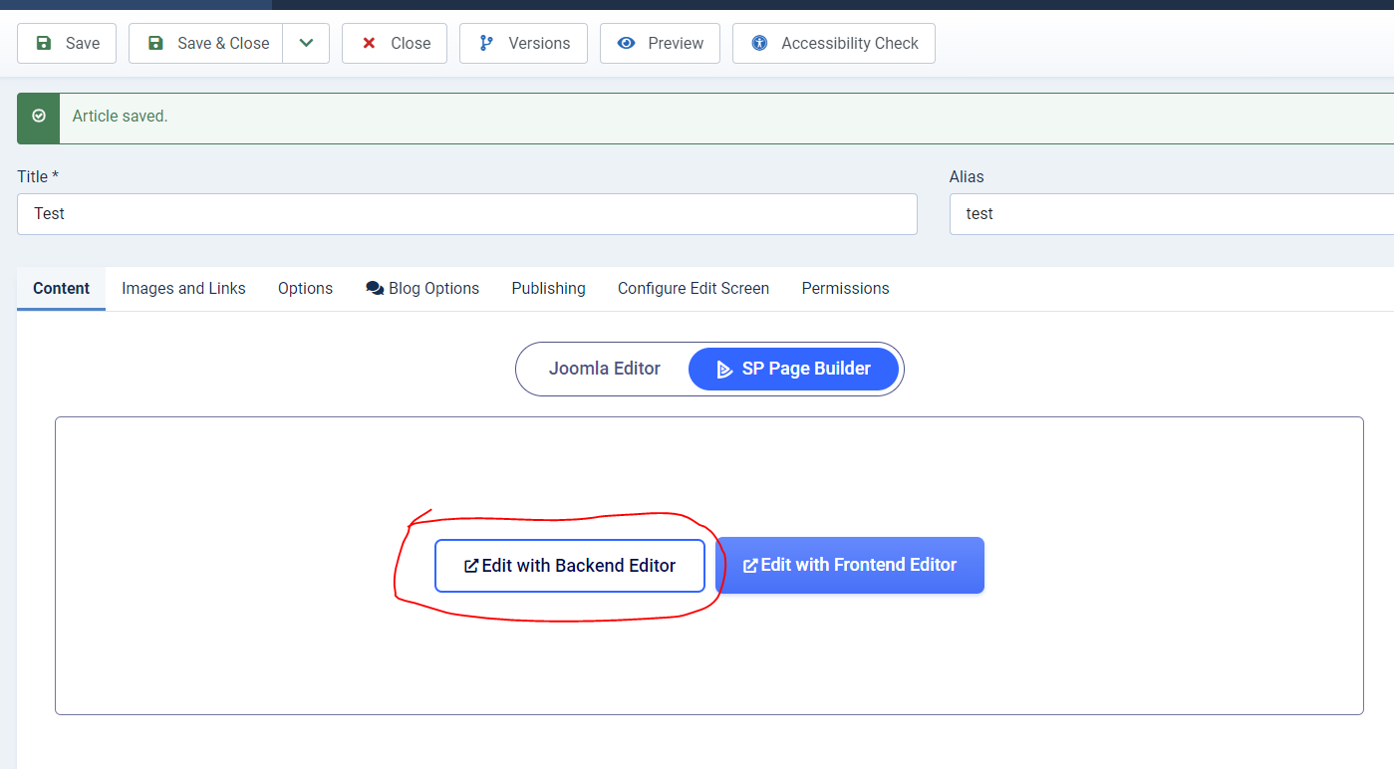
Task: Open the Configure Edit Screen tab
Action: point(694,288)
